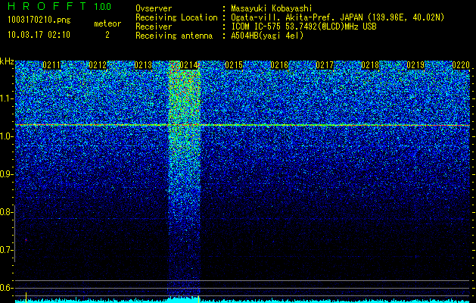
Task: Click the 0.9 kHz axis label
Action: coord(5,174)
